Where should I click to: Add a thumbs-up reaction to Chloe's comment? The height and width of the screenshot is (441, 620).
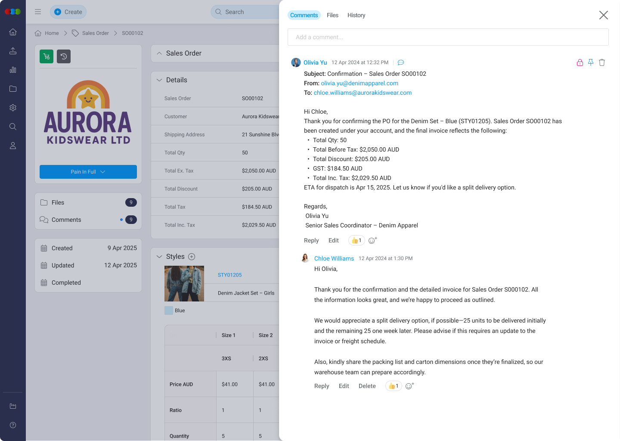(x=393, y=386)
